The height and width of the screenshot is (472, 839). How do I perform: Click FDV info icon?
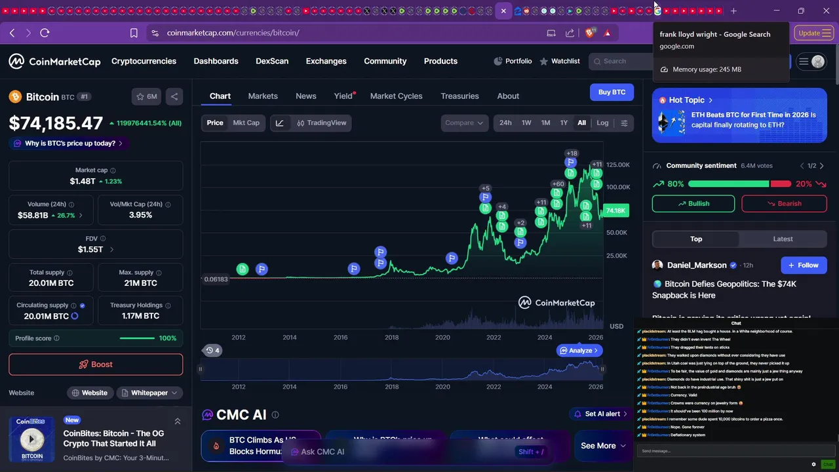(103, 239)
